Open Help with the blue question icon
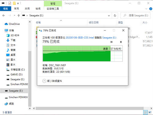The height and width of the screenshot is (115, 153). coord(151,9)
